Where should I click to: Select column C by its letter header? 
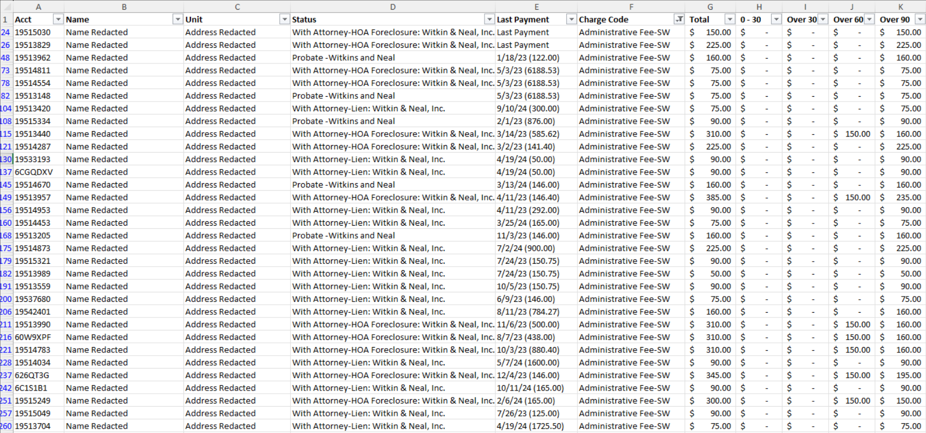pos(237,6)
